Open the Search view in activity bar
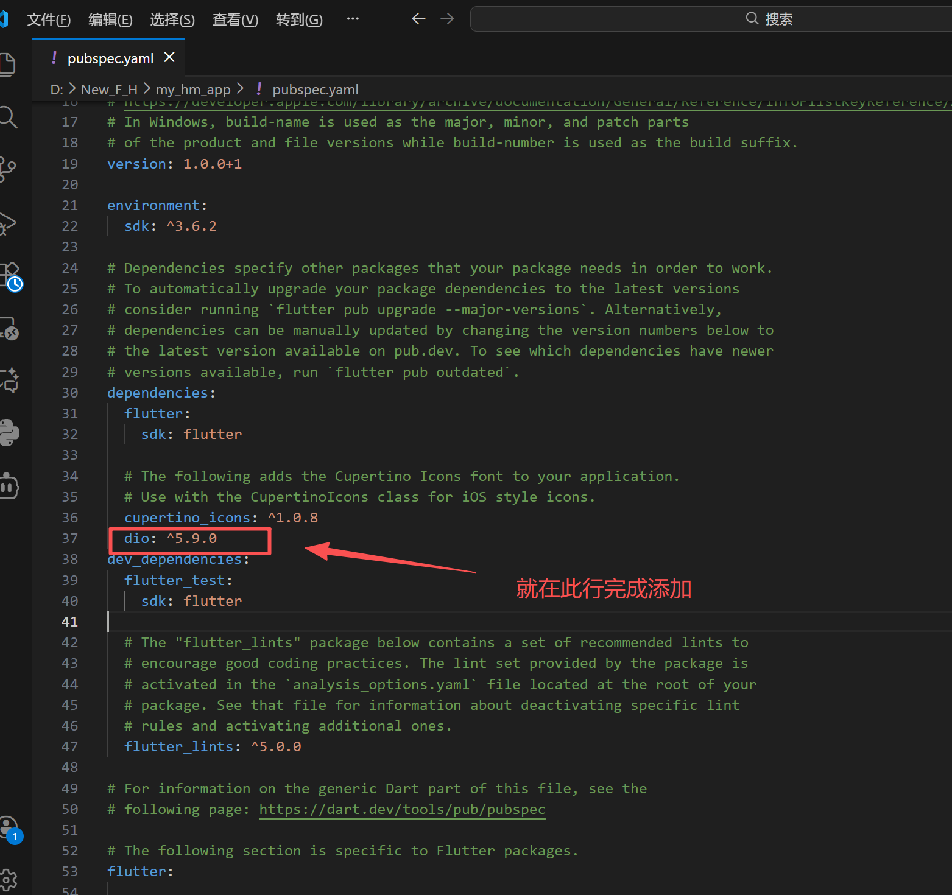The image size is (952, 895). (7, 117)
